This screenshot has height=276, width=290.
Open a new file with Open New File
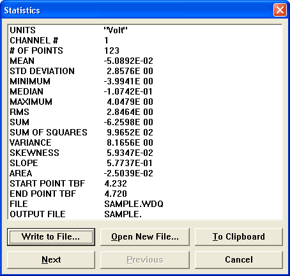(145, 237)
